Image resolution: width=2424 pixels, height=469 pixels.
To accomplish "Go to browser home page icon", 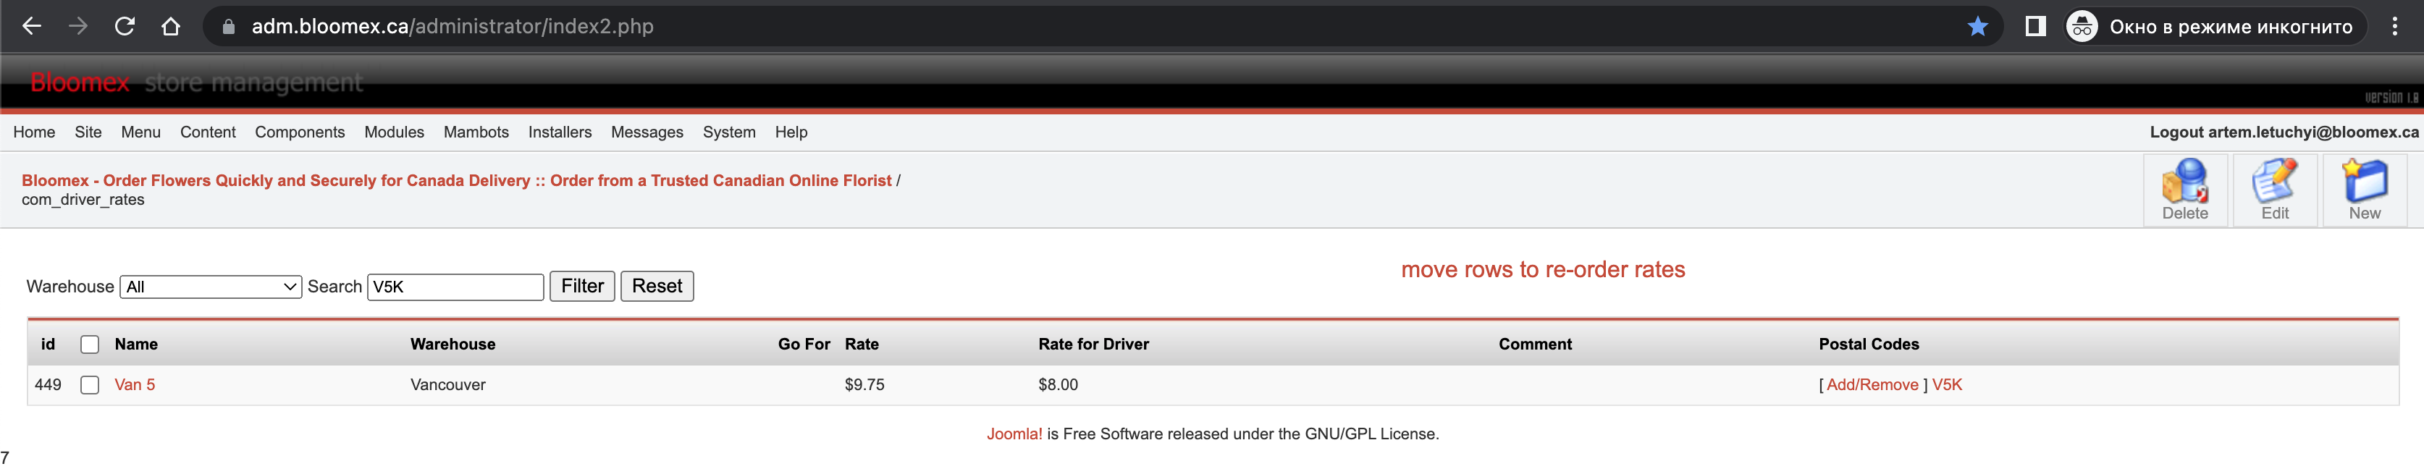I will tap(170, 26).
